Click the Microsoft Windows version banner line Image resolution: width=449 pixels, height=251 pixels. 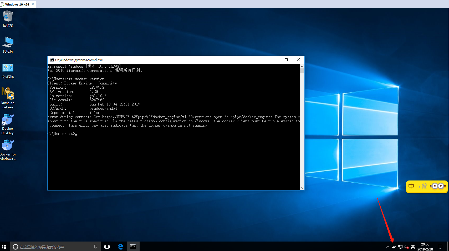click(84, 66)
